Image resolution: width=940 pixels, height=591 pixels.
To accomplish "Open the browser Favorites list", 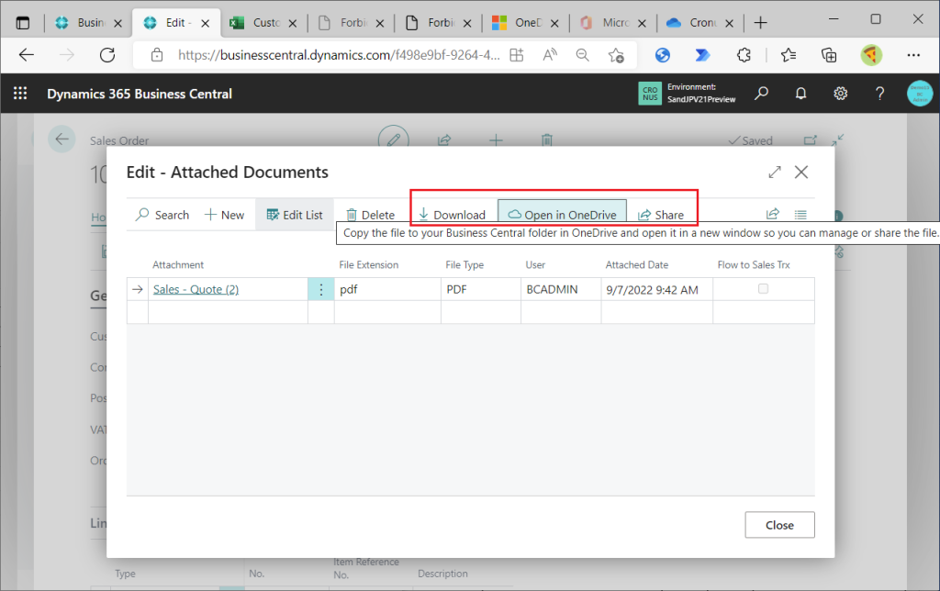I will click(789, 55).
